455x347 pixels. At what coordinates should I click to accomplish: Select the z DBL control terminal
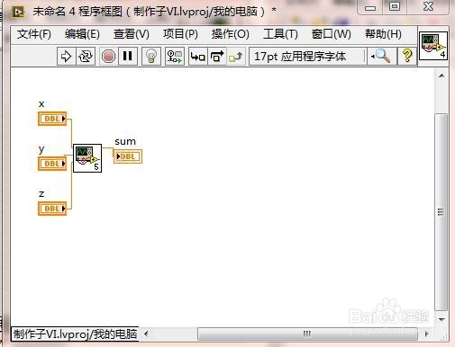[52, 209]
